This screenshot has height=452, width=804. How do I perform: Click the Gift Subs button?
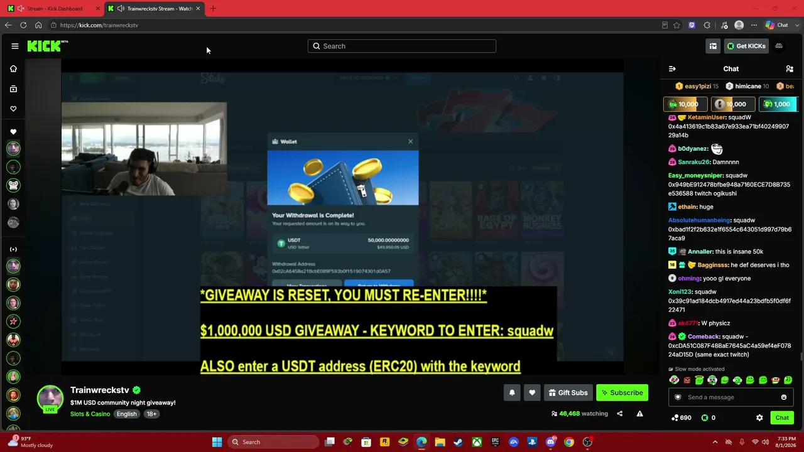click(568, 393)
